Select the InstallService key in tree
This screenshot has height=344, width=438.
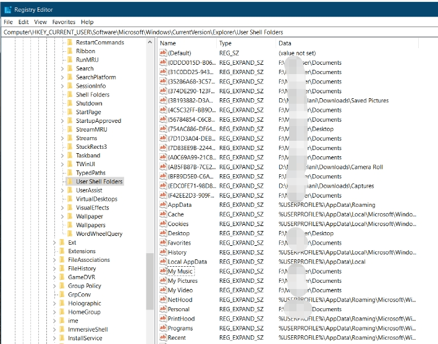85,338
